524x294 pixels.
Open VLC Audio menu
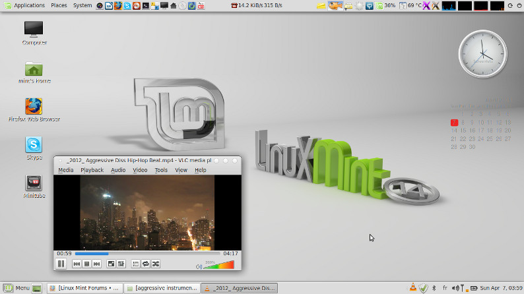click(118, 170)
